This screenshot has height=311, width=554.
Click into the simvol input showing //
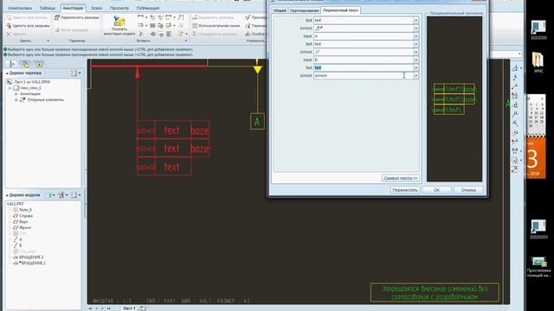(x=364, y=52)
